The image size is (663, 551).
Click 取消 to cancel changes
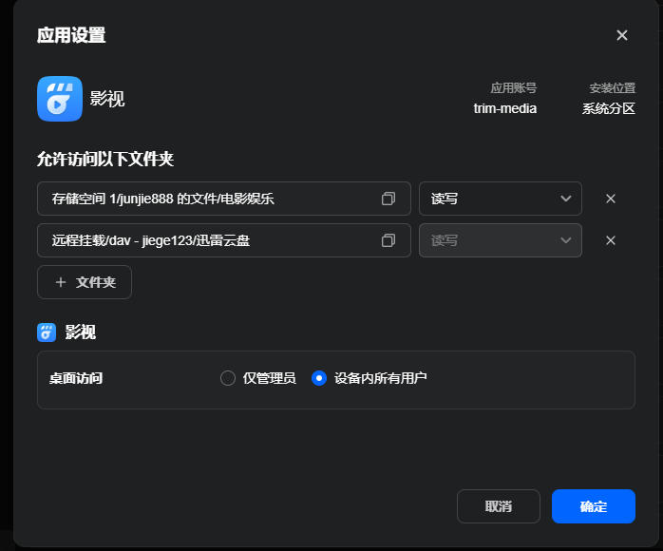click(498, 506)
